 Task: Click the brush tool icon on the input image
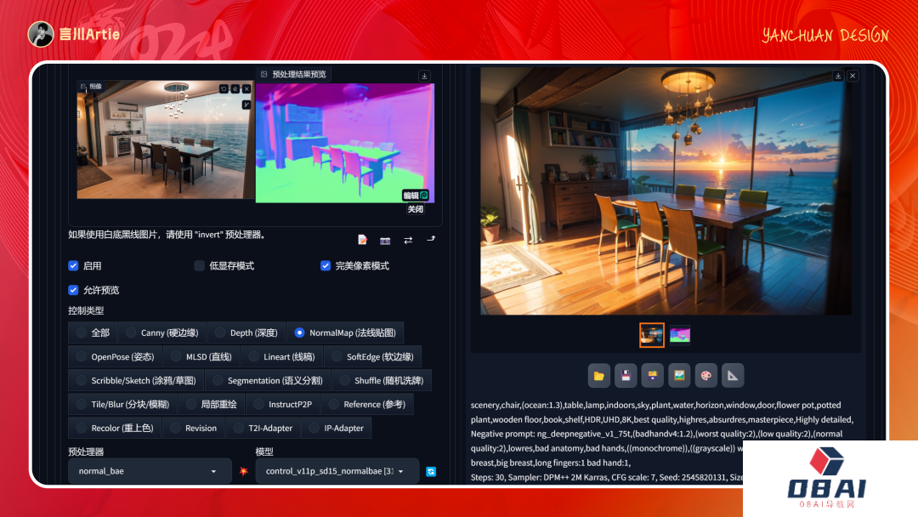(246, 105)
